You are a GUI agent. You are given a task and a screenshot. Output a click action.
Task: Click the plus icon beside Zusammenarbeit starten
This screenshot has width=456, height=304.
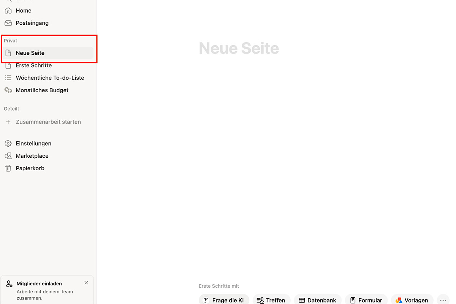(8, 122)
